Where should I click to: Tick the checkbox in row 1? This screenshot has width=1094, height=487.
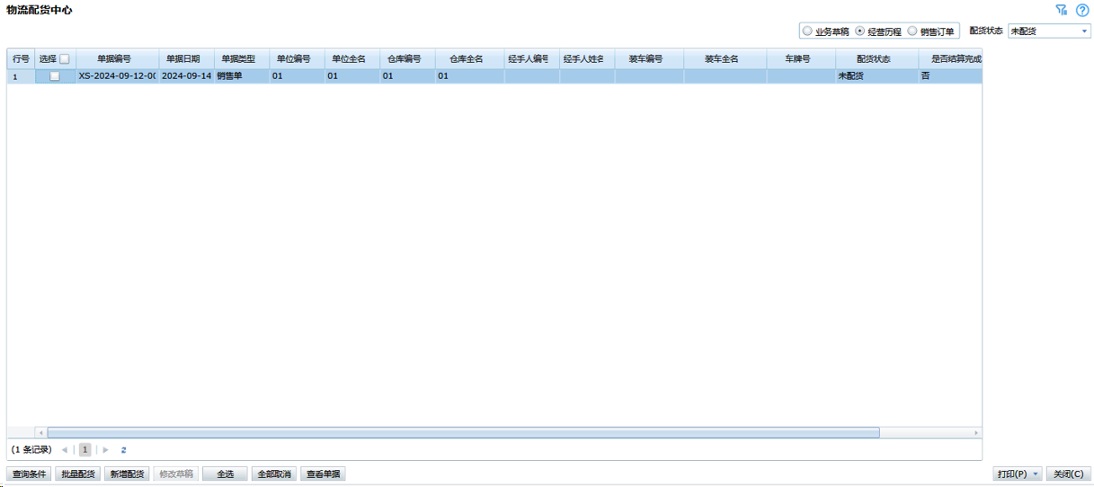coord(55,76)
